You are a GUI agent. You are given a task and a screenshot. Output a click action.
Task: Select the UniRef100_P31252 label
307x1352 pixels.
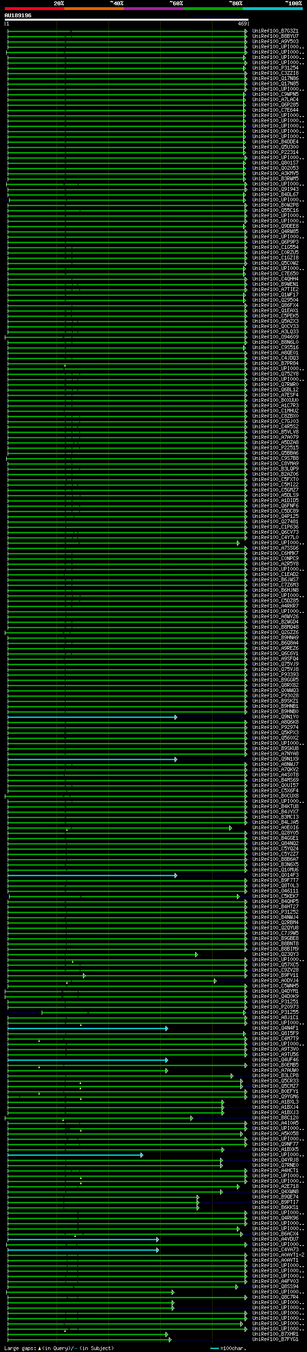click(275, 912)
